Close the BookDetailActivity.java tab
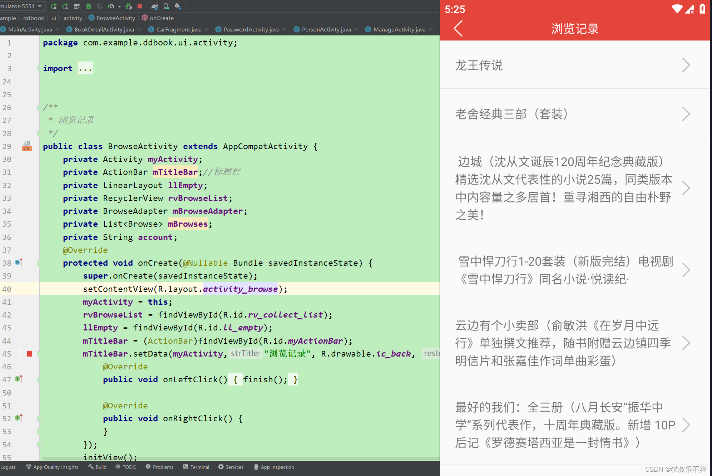Image resolution: width=712 pixels, height=476 pixels. coord(139,29)
